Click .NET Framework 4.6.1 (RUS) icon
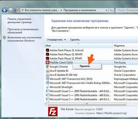 click(x=47, y=79)
